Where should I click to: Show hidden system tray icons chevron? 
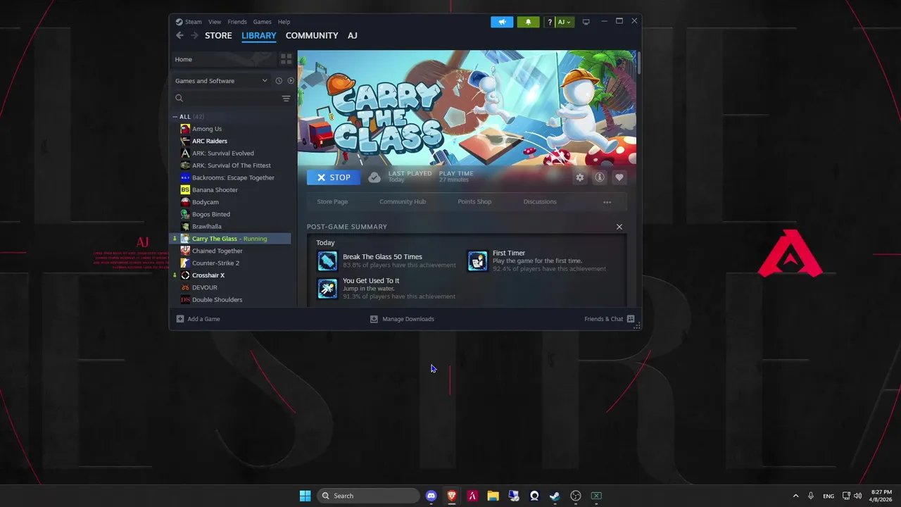795,496
